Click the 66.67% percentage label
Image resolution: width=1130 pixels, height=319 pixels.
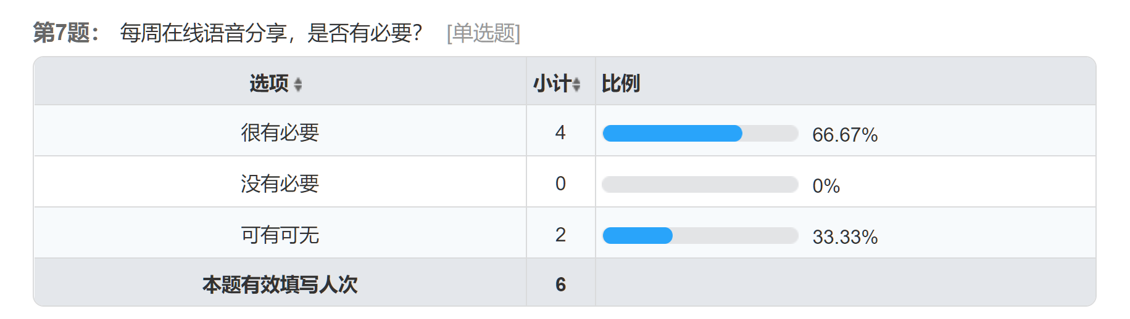pyautogui.click(x=845, y=135)
